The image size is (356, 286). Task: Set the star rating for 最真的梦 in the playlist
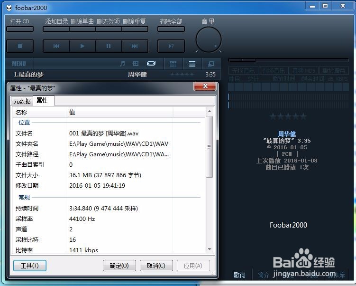coord(182,74)
